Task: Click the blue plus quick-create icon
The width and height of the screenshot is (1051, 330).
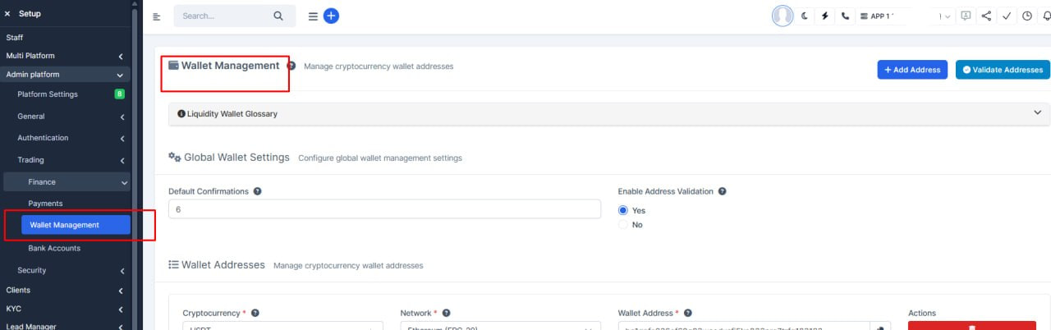Action: [331, 16]
